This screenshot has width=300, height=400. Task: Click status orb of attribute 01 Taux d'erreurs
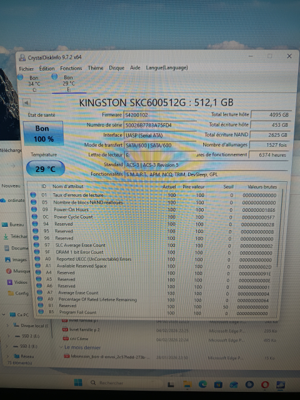[x=33, y=195]
